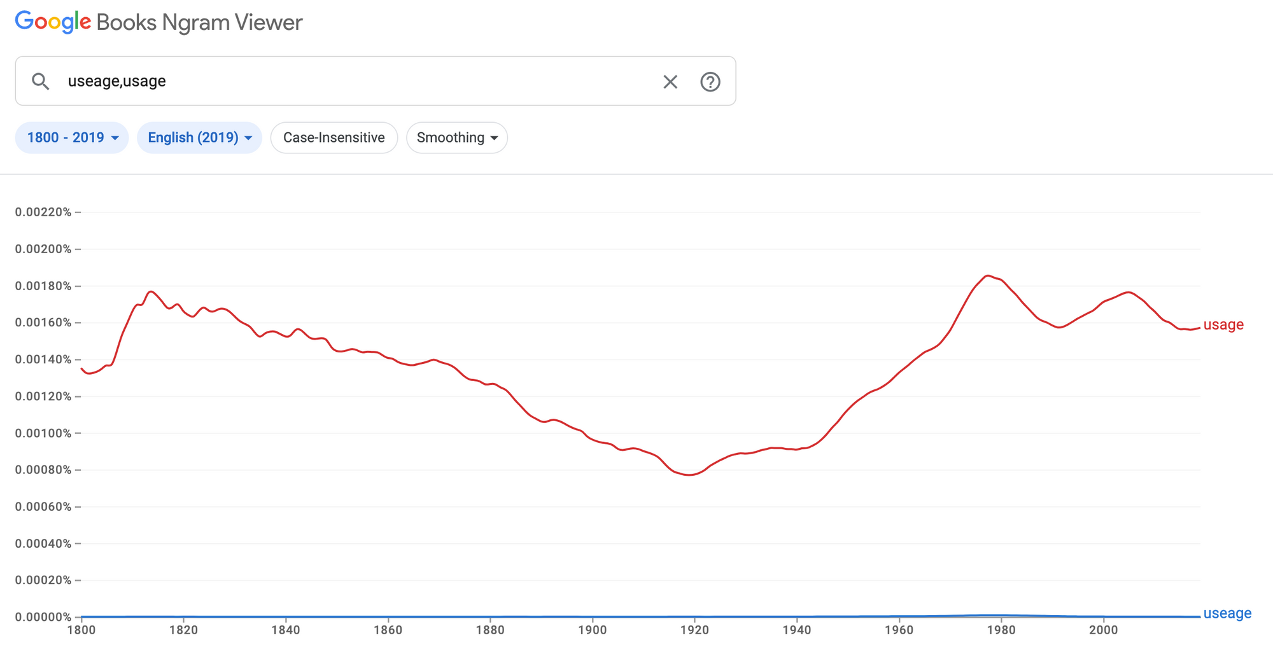Click the search magnifier icon

(x=41, y=81)
